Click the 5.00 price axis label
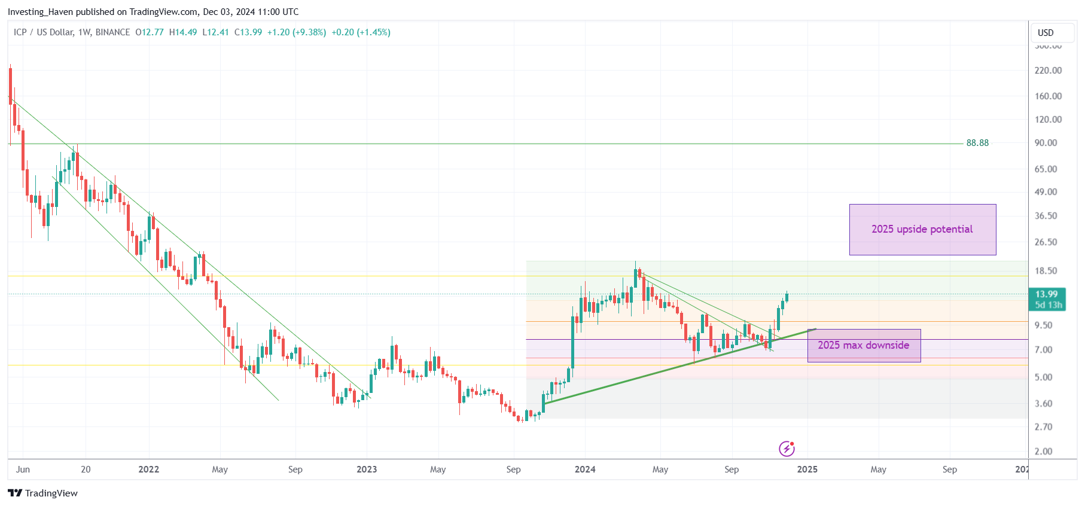Viewport: 1085px width, 506px height. 1044,377
